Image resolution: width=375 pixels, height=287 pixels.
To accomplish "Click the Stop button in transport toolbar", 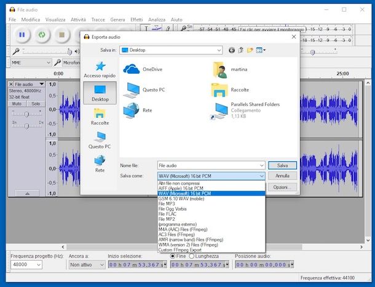I will (x=61, y=35).
